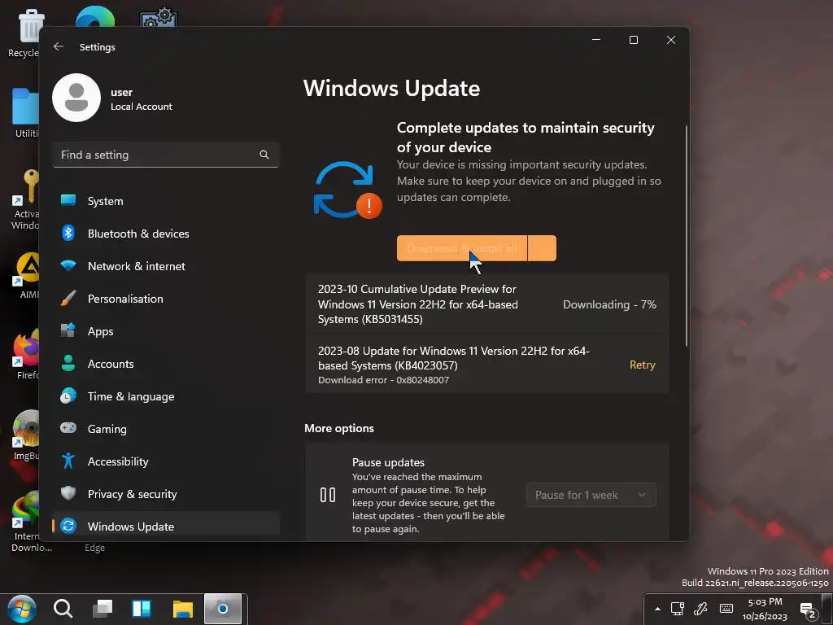The image size is (833, 625).
Task: Click the Recycle Bin desktop icon
Action: (24, 33)
